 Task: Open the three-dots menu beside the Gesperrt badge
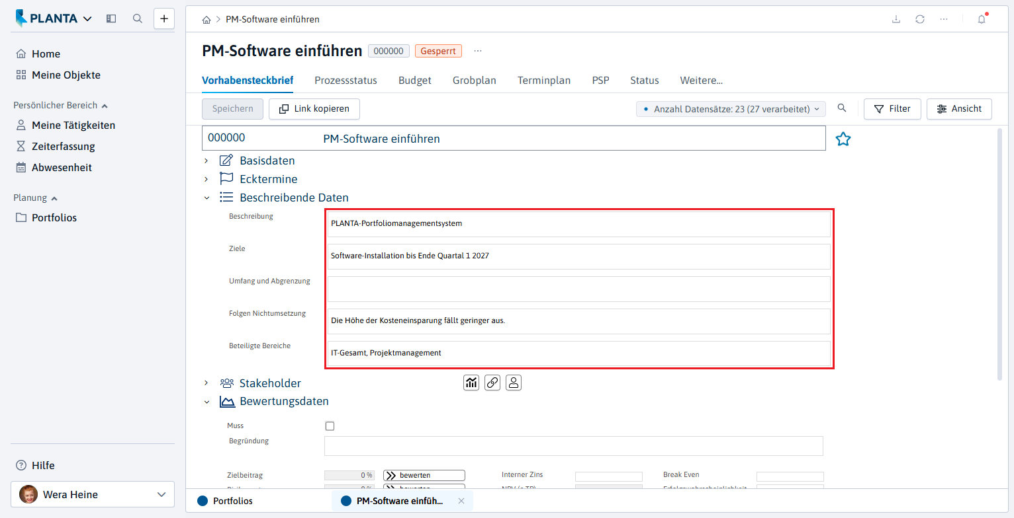[478, 51]
